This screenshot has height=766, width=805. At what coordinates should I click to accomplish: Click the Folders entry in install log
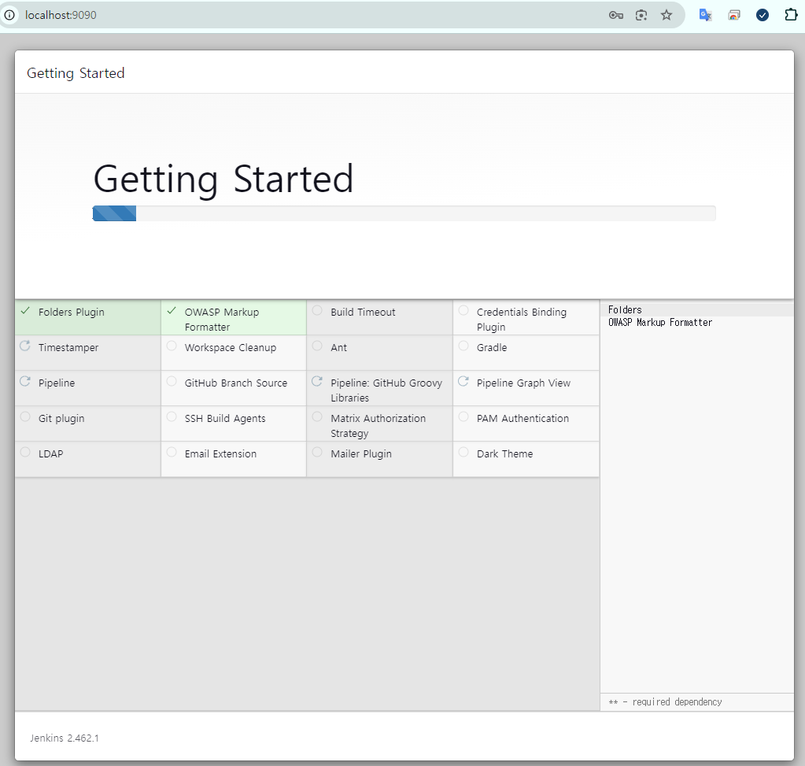[625, 310]
